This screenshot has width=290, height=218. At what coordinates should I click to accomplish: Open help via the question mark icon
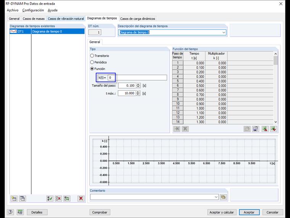10,212
